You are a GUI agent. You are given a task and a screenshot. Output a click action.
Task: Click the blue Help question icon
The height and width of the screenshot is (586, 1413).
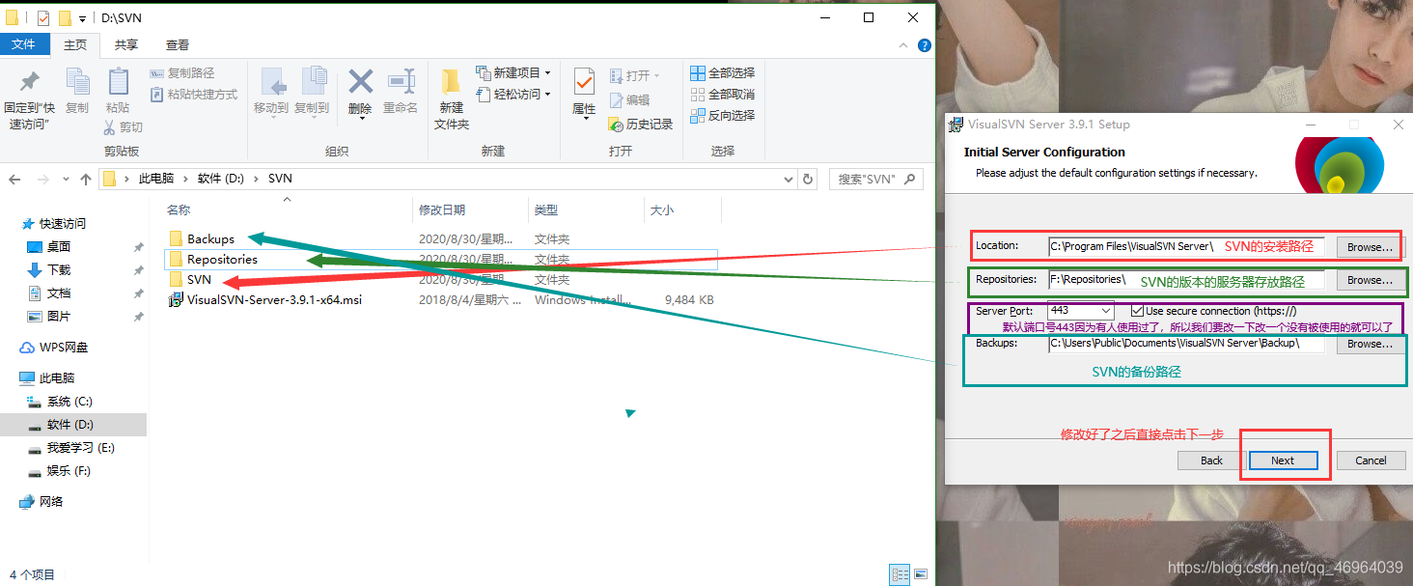[x=924, y=44]
